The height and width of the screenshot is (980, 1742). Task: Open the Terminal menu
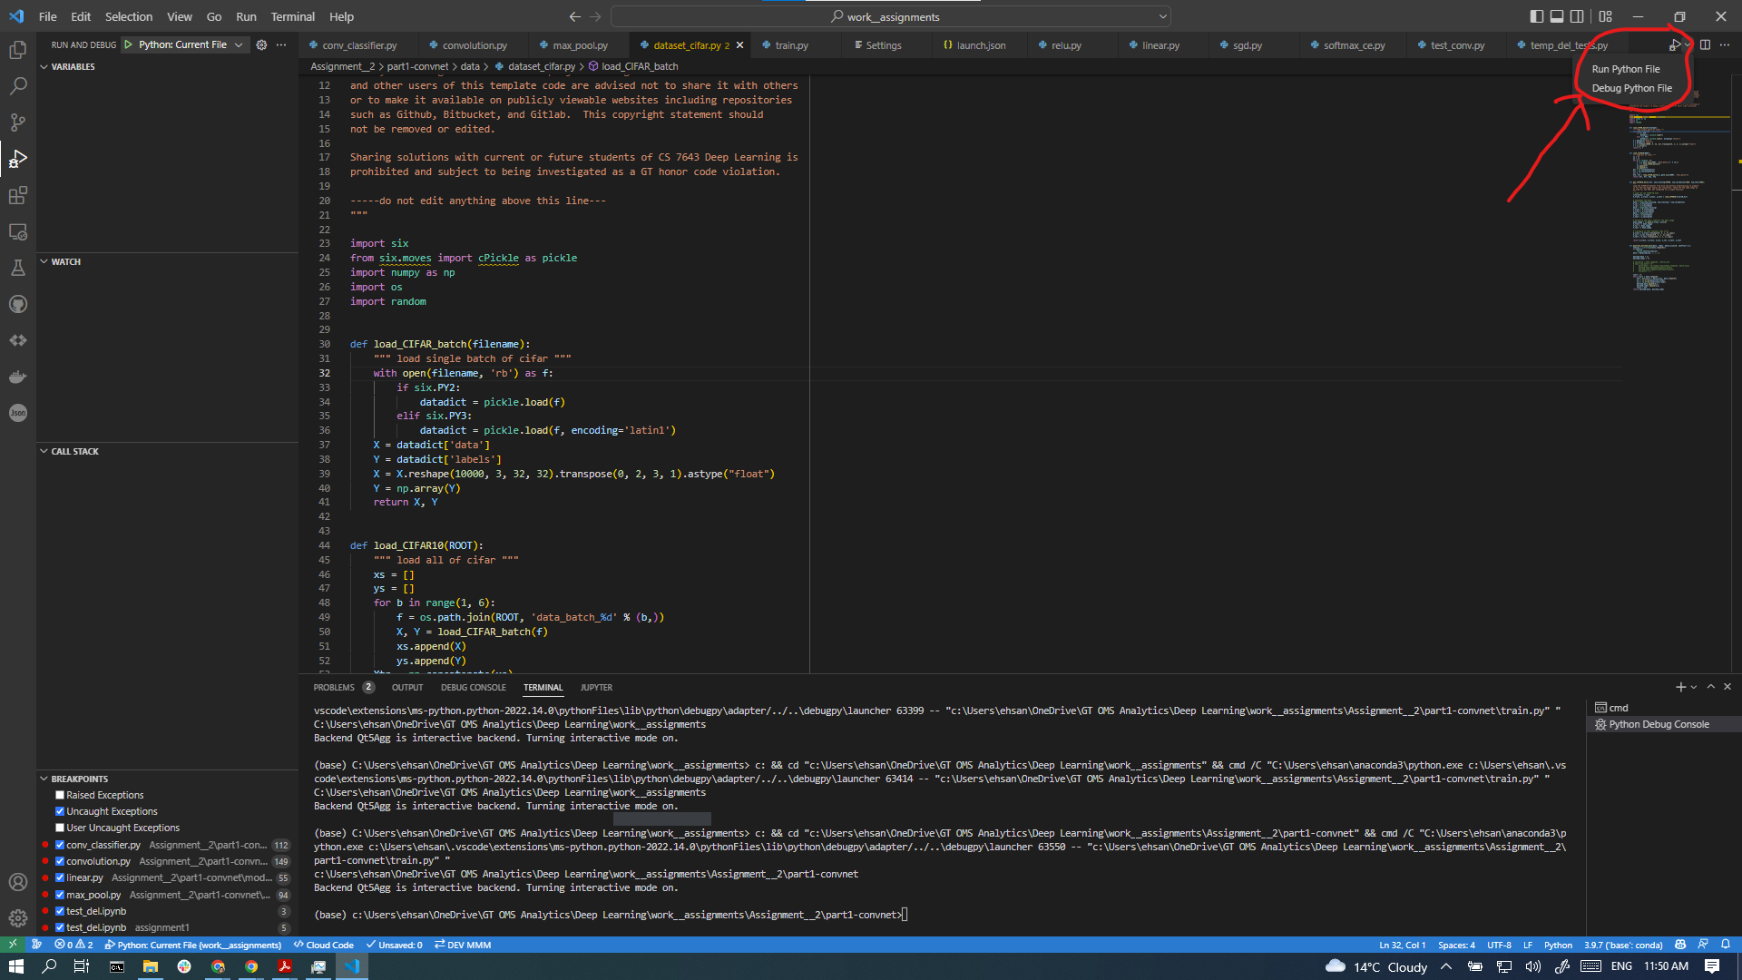293,16
